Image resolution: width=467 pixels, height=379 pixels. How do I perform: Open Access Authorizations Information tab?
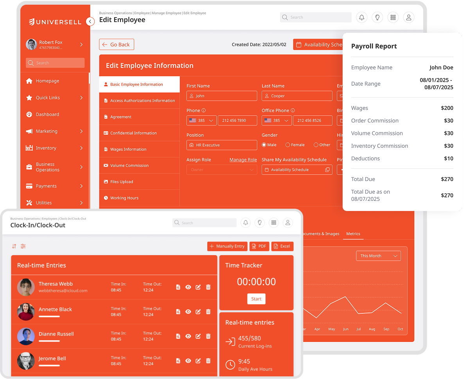139,100
